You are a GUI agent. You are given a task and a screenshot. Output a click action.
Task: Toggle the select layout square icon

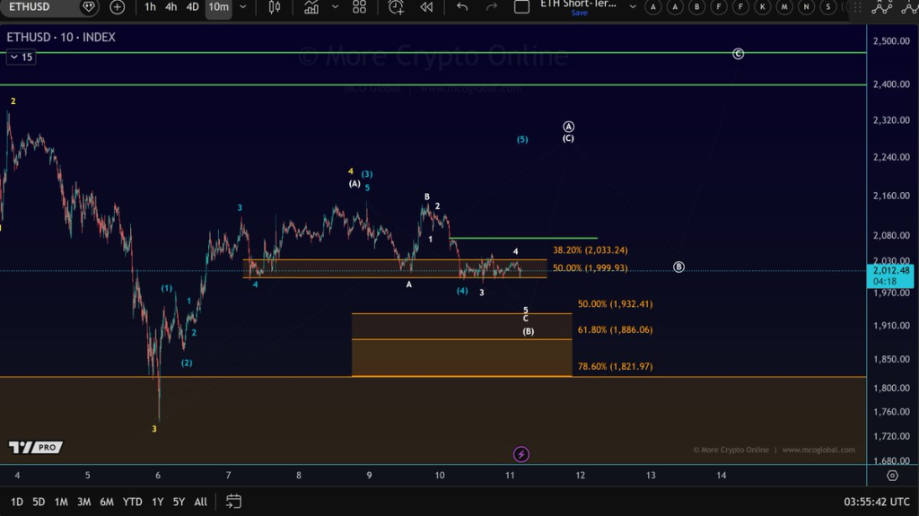pyautogui.click(x=521, y=7)
